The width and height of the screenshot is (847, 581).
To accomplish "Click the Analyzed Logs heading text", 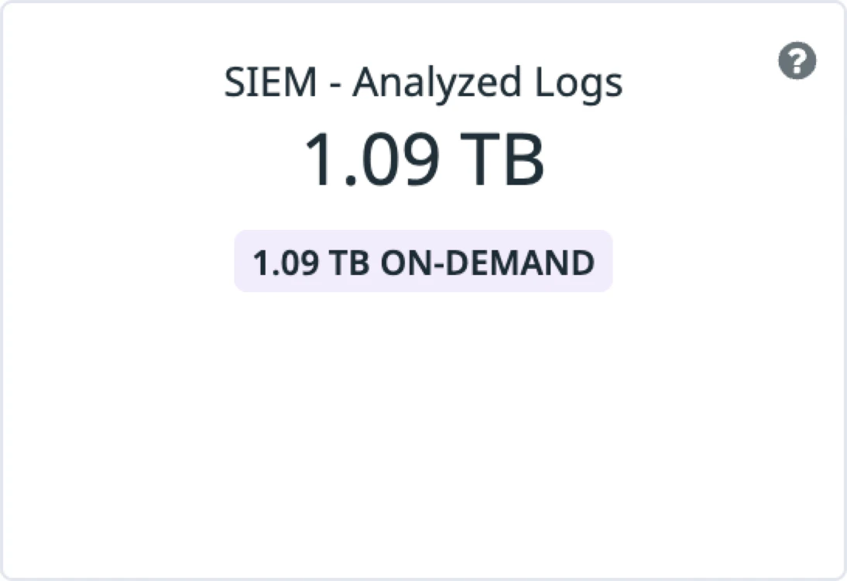I will pos(488,82).
